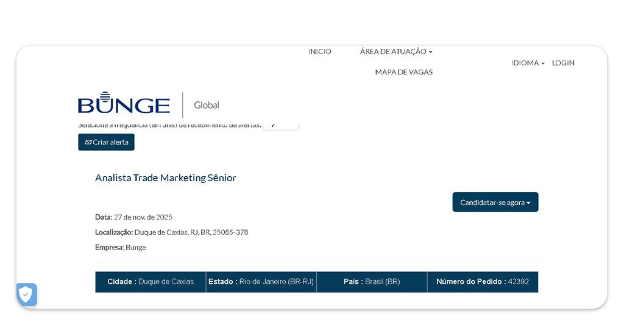Image resolution: width=624 pixels, height=327 pixels.
Task: Select the Estado Rio de Janeiro cell
Action: [x=261, y=282]
